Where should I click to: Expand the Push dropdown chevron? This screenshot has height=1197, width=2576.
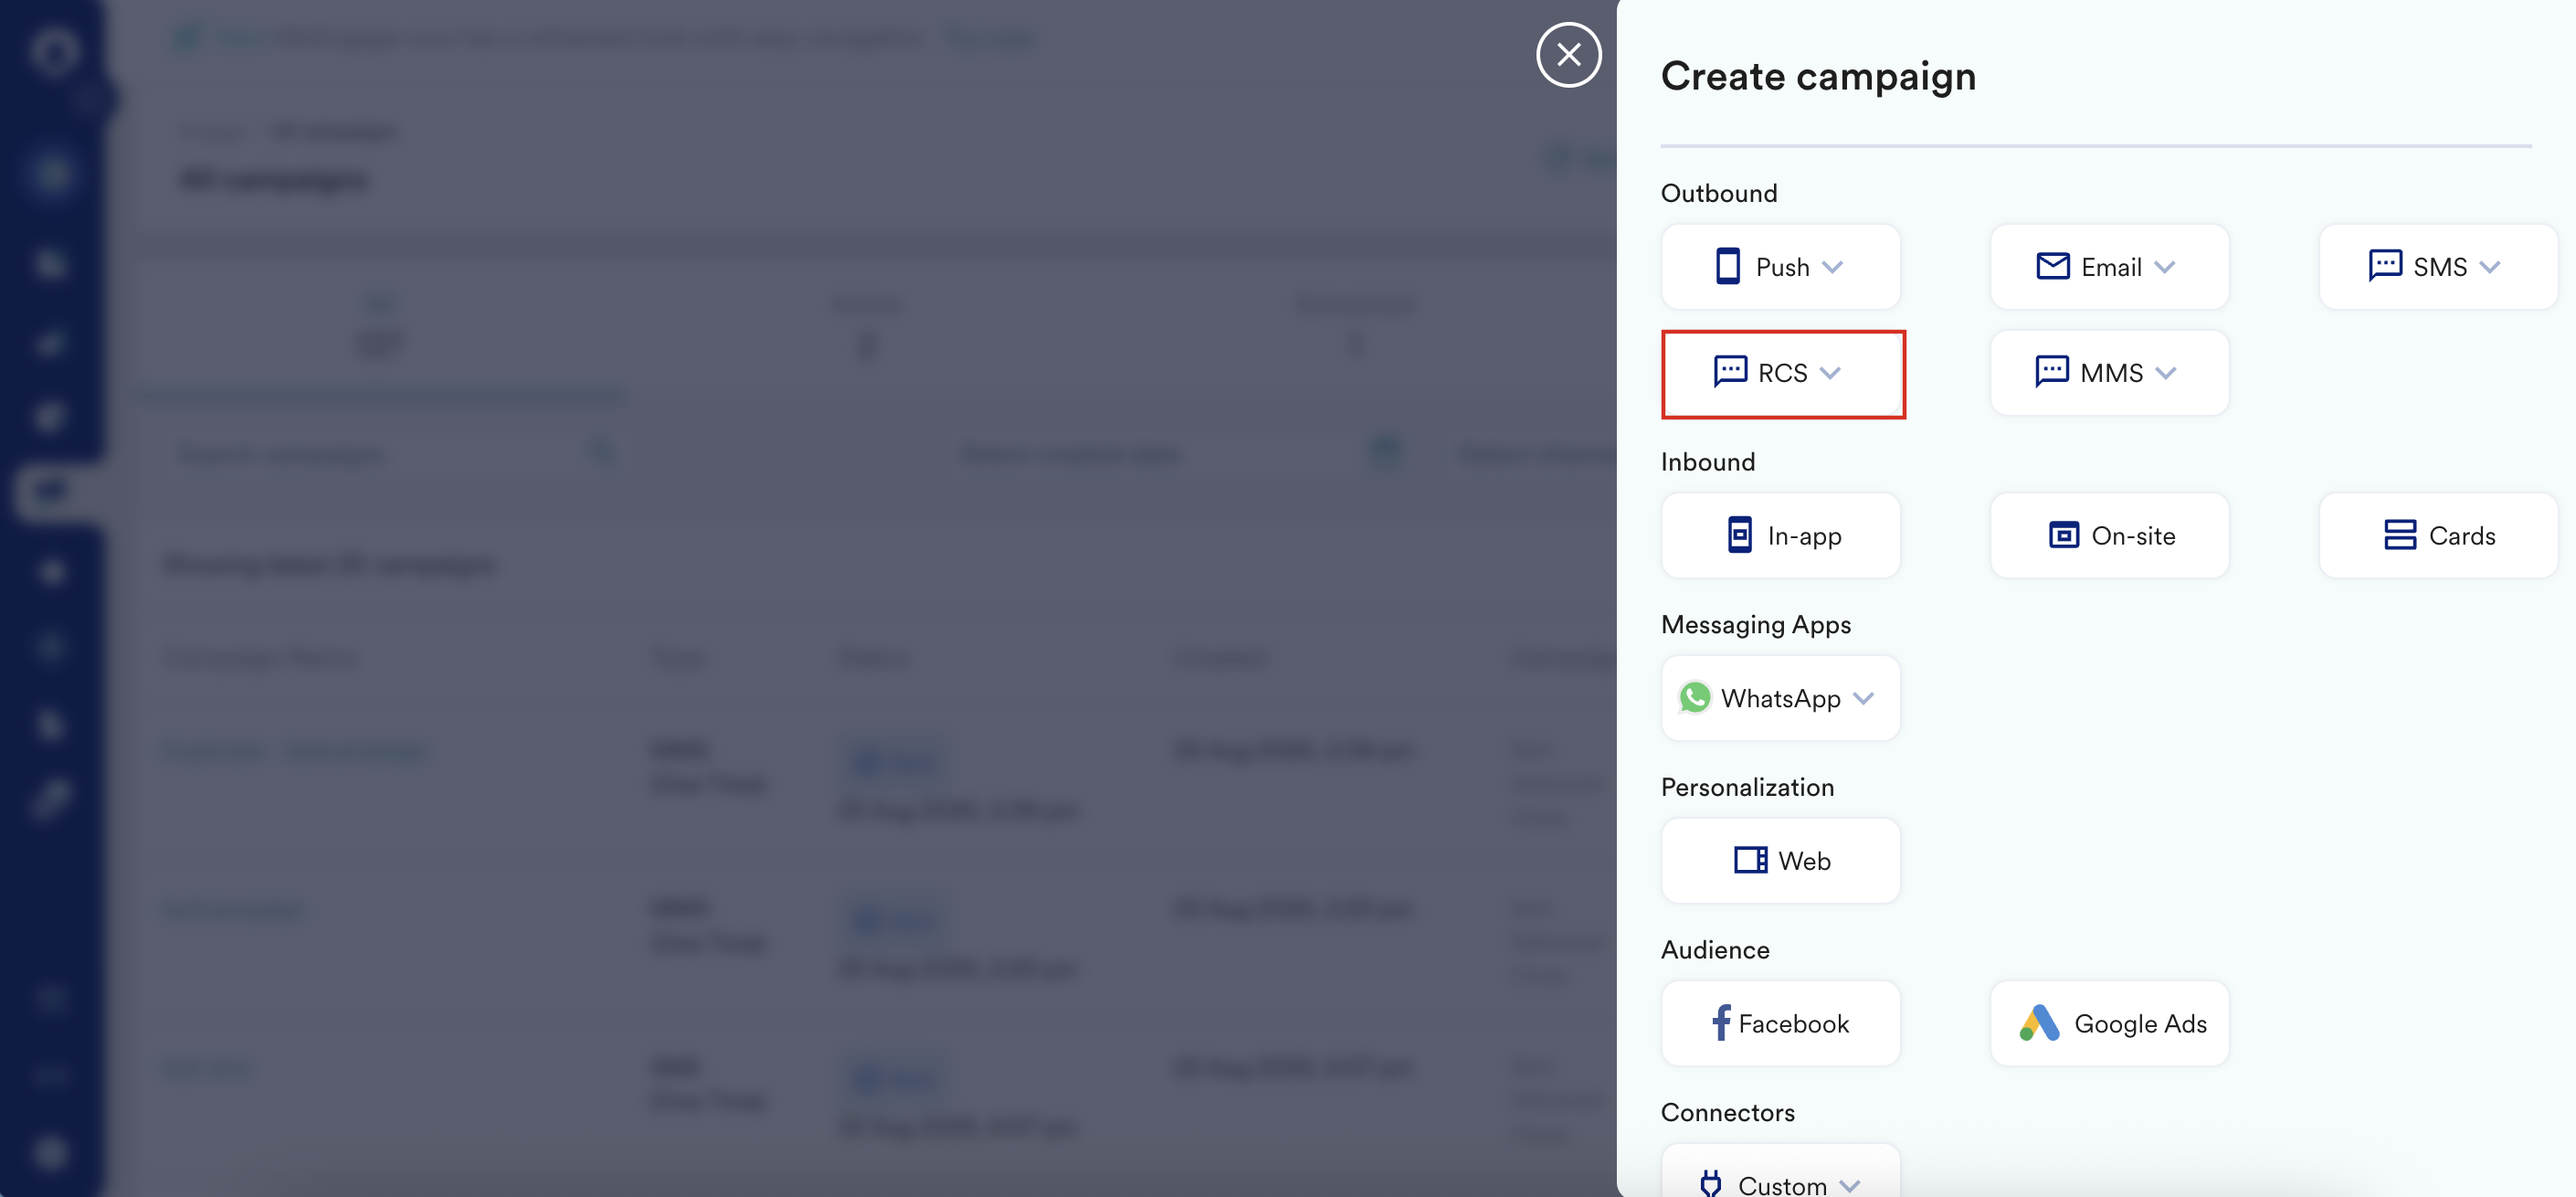1833,268
